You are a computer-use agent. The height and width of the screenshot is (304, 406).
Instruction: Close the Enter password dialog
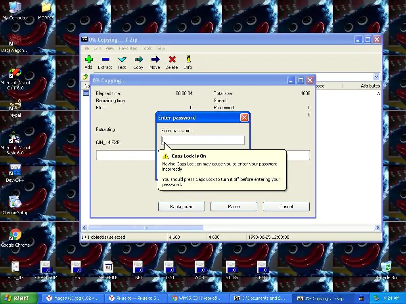coord(244,118)
